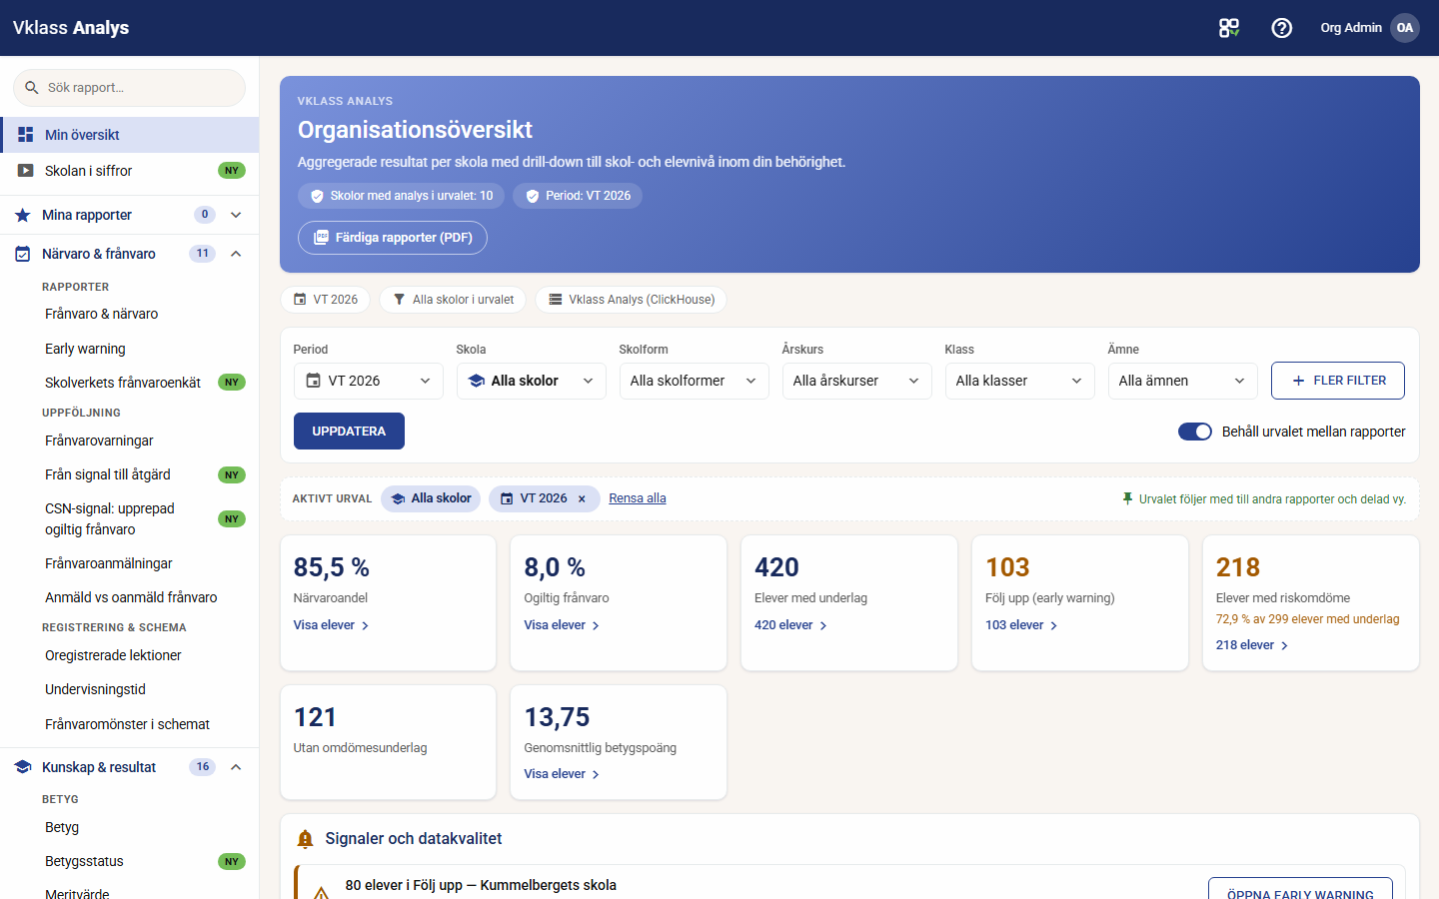Open the Period dropdown VT 2026
The width and height of the screenshot is (1439, 899).
click(x=369, y=381)
